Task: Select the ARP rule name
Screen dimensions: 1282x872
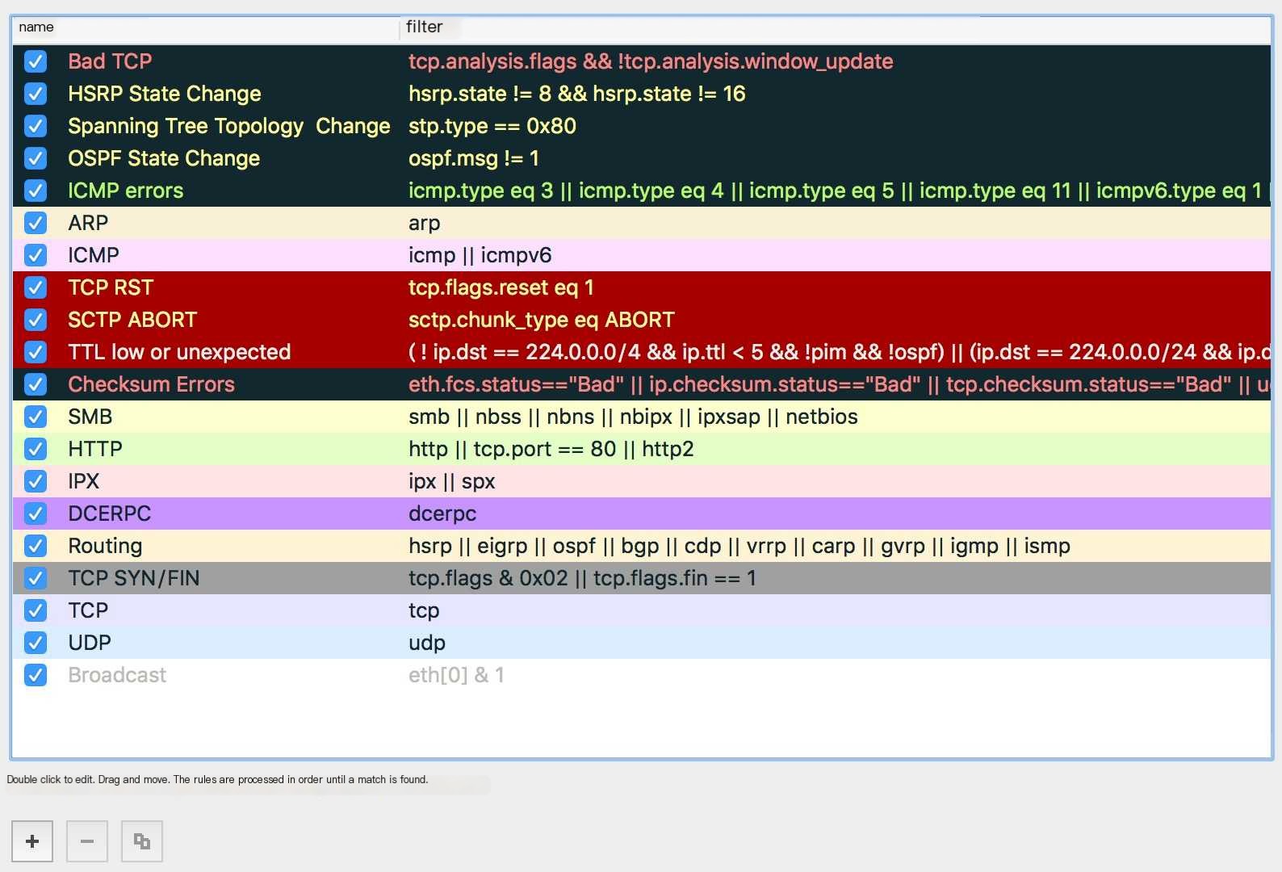Action: (x=88, y=223)
